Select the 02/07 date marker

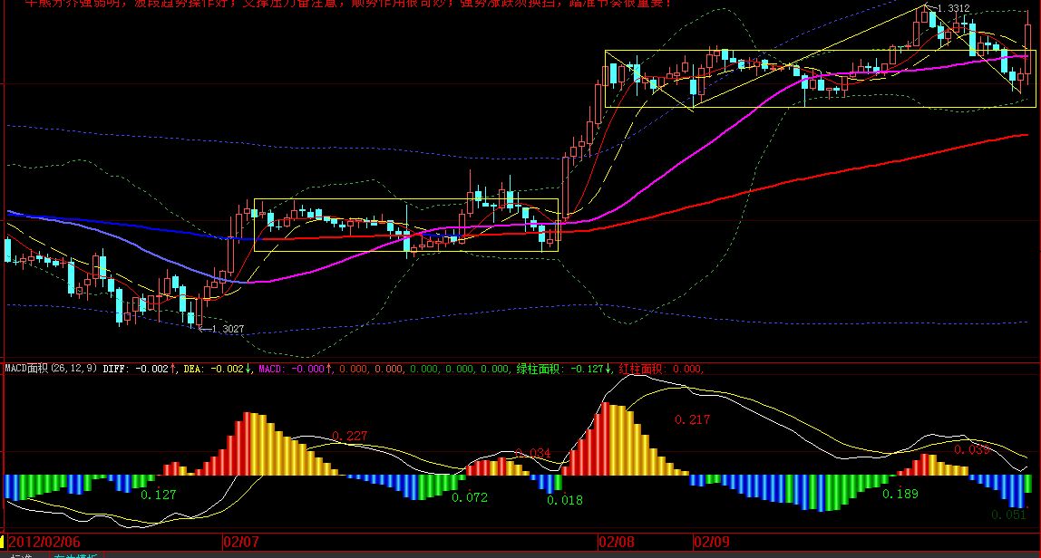[241, 542]
